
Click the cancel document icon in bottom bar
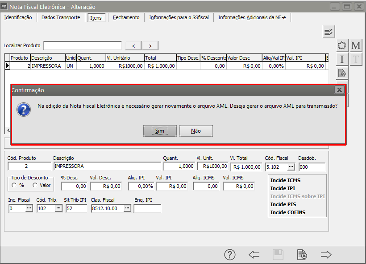pyautogui.click(x=302, y=254)
